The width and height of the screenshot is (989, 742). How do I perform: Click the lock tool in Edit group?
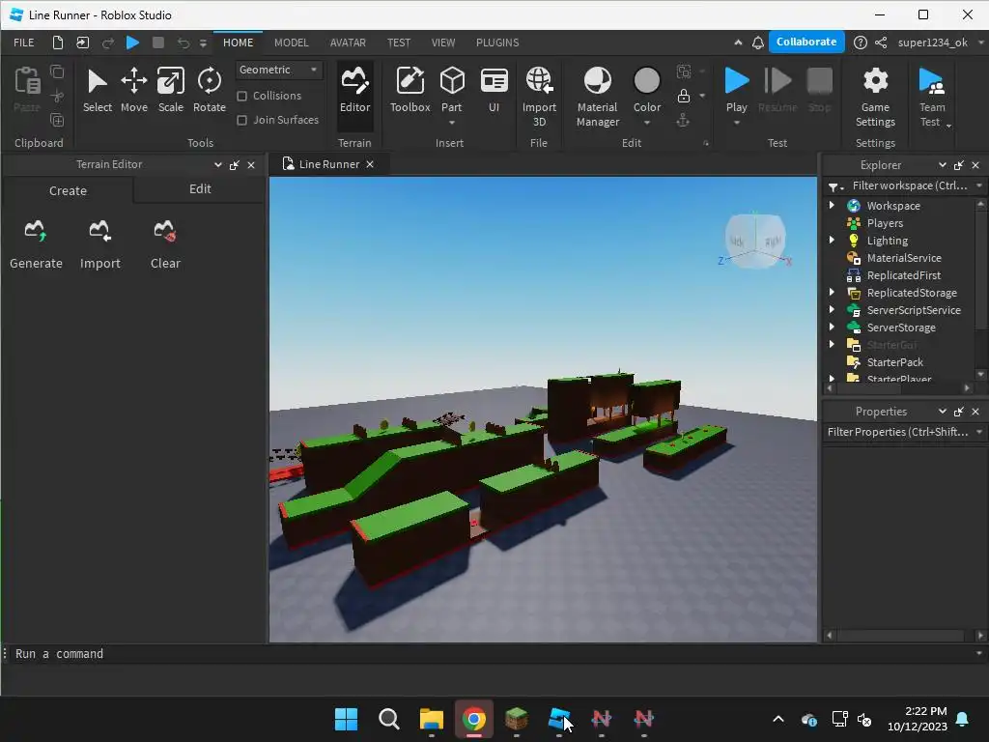pos(683,96)
